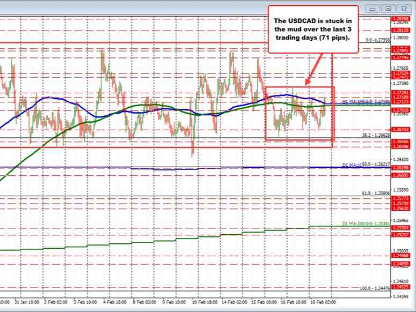This screenshot has height=312, width=416.
Task: Click the D1 MA 200 value 1.25381 label
Action: [366, 224]
